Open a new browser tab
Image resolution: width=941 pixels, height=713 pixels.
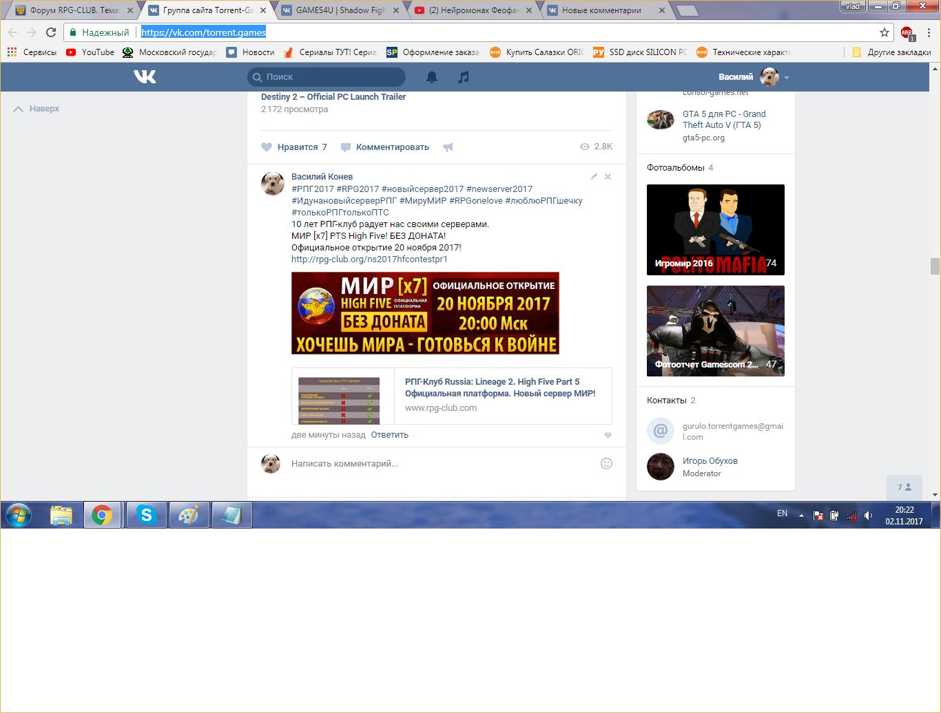687,10
